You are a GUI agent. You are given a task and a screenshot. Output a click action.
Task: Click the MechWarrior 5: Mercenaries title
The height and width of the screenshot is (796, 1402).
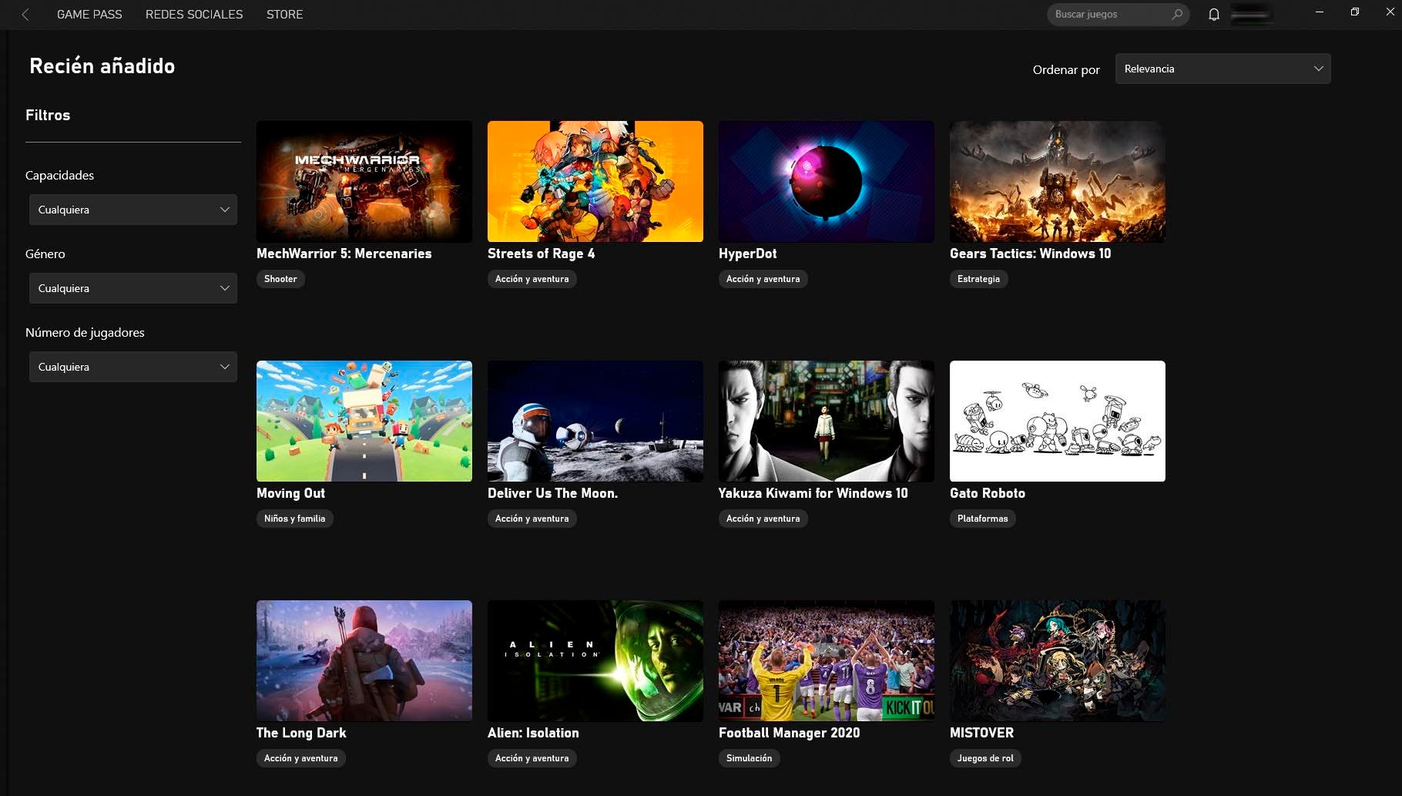pos(344,254)
